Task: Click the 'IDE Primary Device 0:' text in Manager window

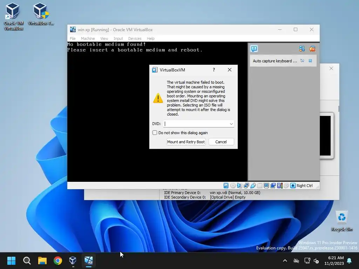Action: click(x=182, y=193)
